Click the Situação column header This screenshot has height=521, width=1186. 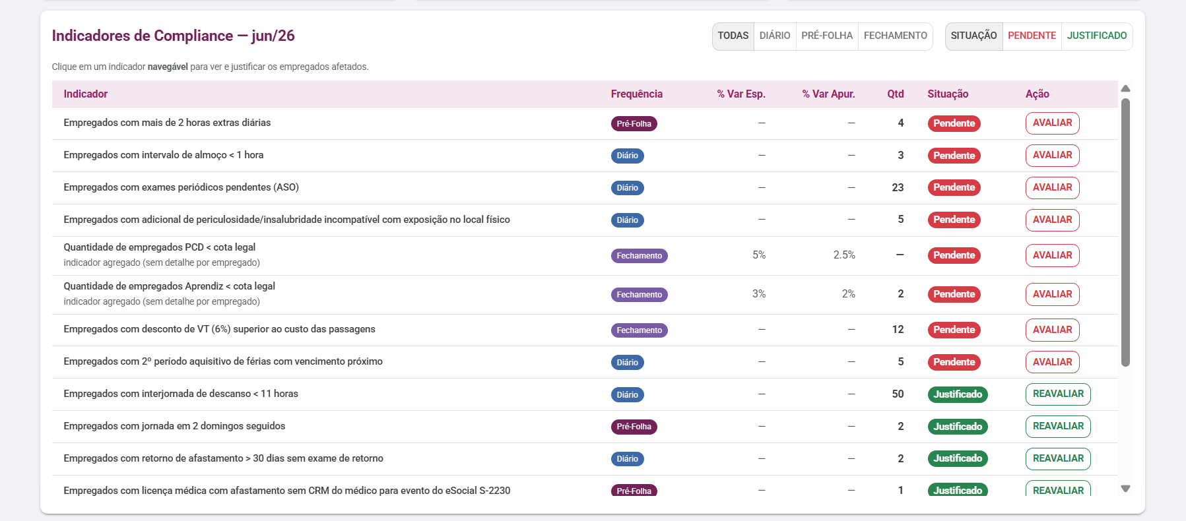tap(948, 94)
